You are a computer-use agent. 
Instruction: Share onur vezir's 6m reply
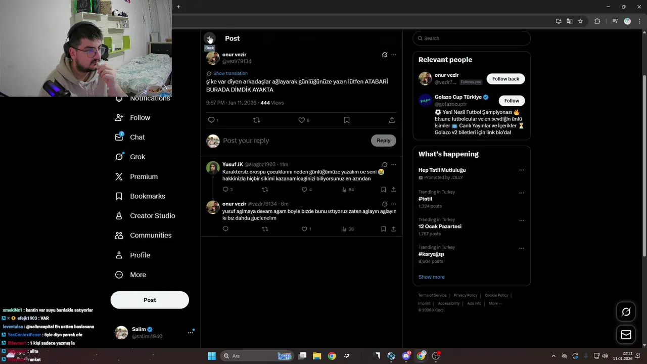[394, 229]
